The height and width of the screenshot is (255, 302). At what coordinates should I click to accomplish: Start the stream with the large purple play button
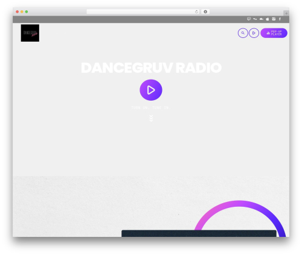(x=151, y=90)
